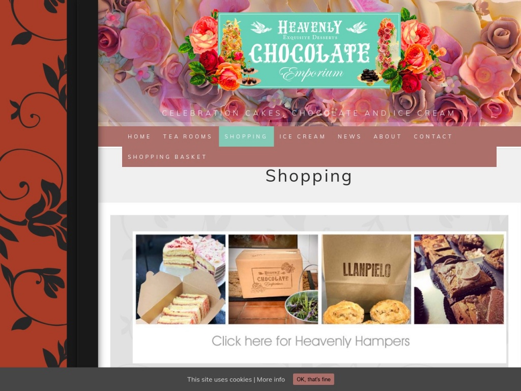Screen dimensions: 521x391
Task: Open the About page
Action: tap(387, 136)
